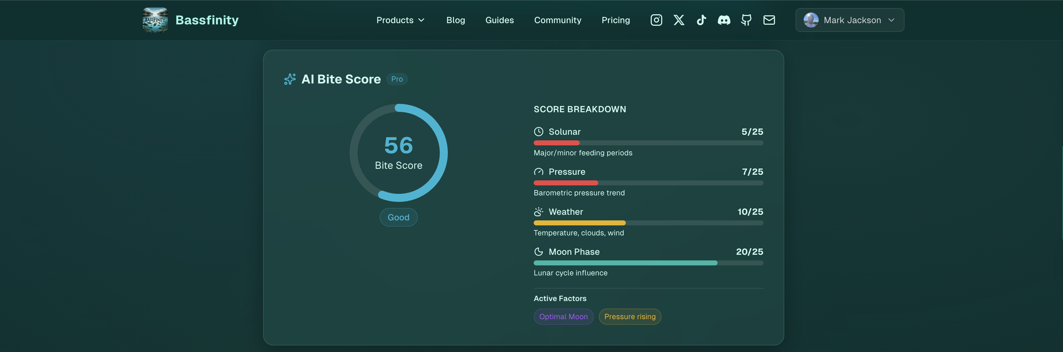Open the GitHub icon link
This screenshot has height=352, width=1063.
pos(746,20)
